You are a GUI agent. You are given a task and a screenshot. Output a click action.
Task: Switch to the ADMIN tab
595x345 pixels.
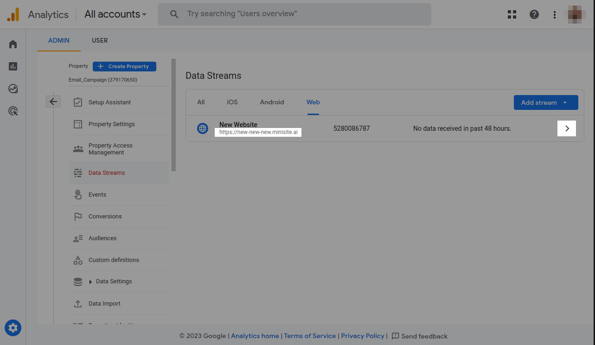tap(59, 40)
